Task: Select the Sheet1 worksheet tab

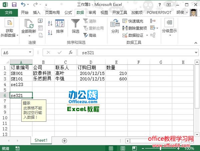Action: click(x=41, y=140)
